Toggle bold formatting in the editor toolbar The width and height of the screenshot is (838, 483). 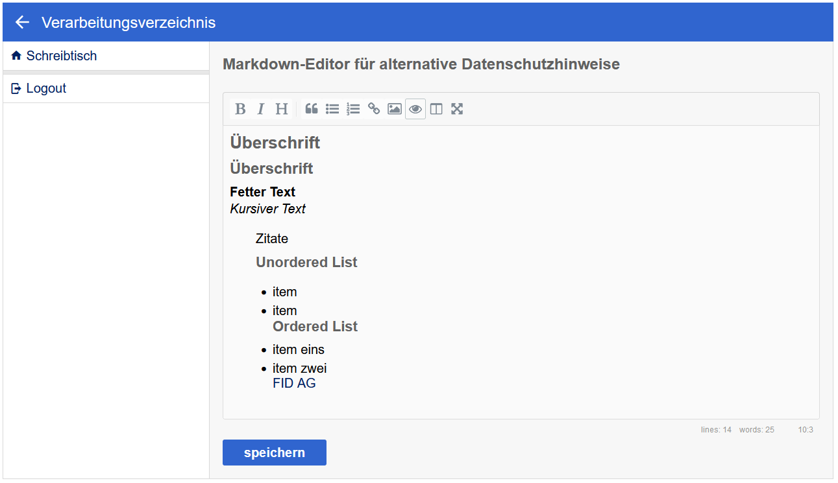240,109
